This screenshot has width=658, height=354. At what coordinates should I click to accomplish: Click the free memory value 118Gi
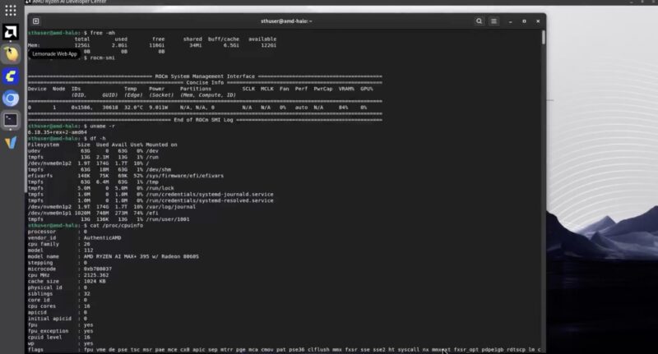coord(157,45)
